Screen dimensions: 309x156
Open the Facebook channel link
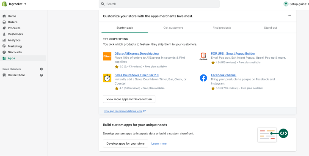[223, 75]
